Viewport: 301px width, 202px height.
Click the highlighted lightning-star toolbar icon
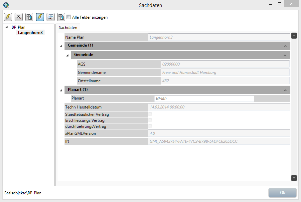40,17
